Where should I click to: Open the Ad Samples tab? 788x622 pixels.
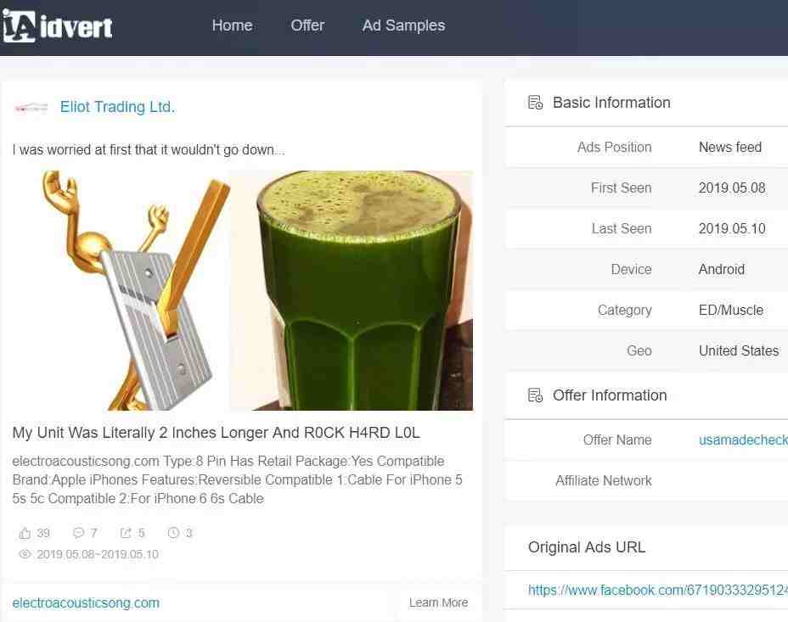coord(403,25)
